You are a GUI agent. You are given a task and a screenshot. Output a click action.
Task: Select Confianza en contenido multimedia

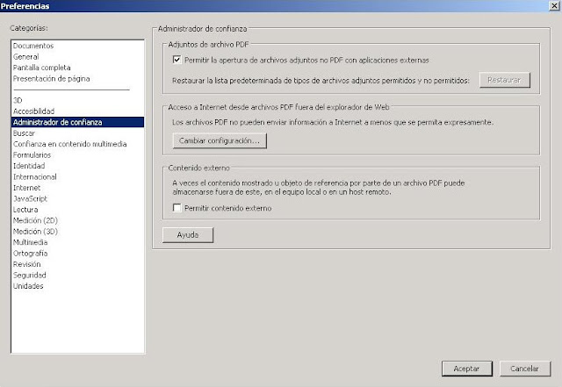tap(70, 144)
